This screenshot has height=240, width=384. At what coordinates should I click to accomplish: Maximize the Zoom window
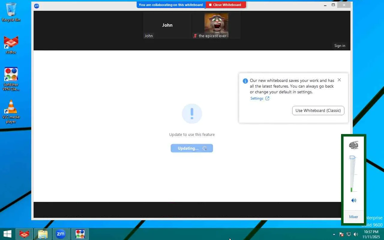point(333,5)
